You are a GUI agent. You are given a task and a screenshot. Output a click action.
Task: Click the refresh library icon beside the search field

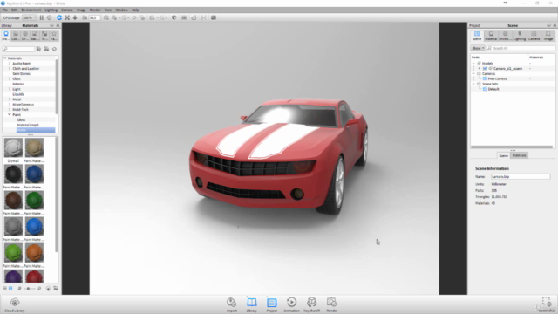pos(54,49)
